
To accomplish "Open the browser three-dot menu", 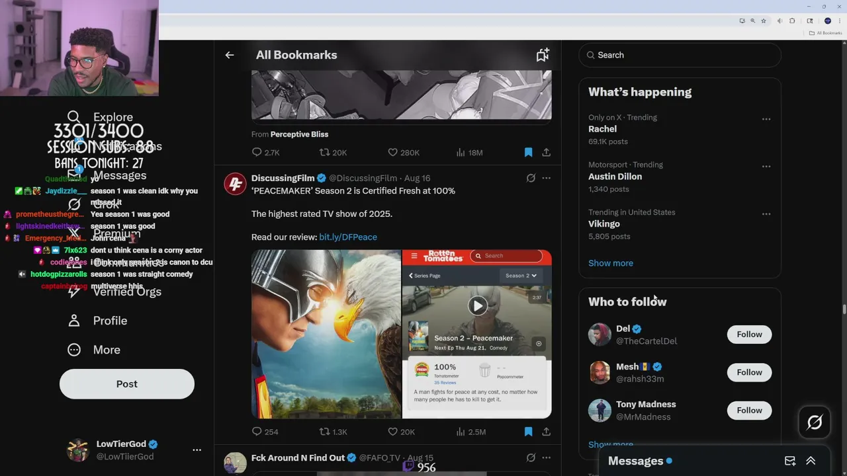I will pos(838,21).
